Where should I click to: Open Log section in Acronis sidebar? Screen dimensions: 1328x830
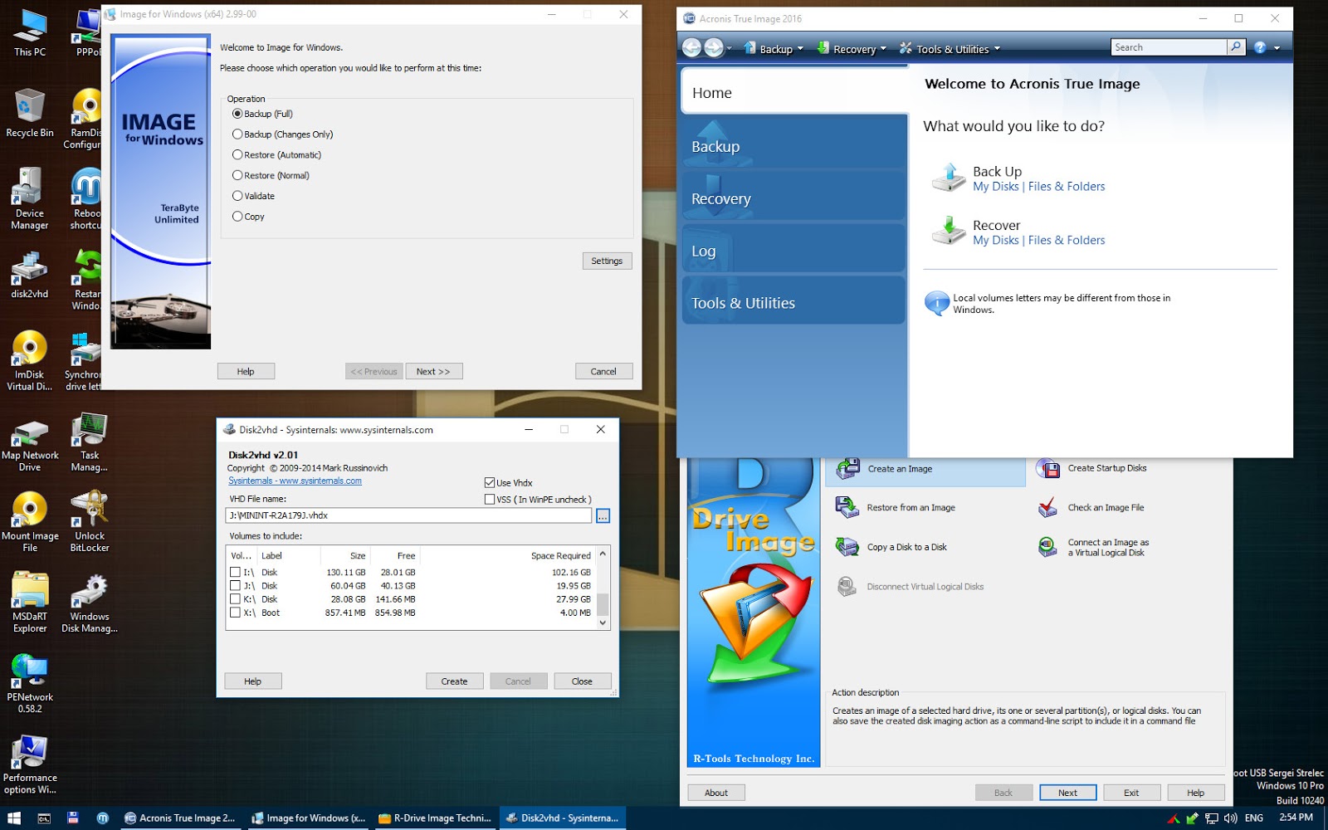click(794, 247)
